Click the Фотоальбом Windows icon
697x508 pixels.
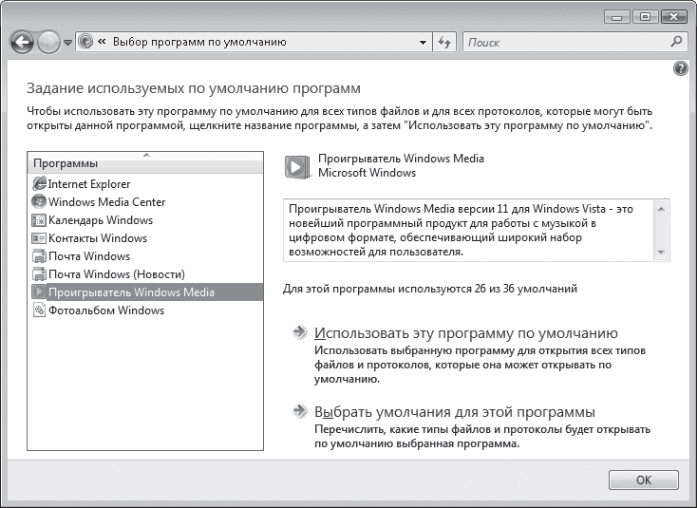point(39,310)
